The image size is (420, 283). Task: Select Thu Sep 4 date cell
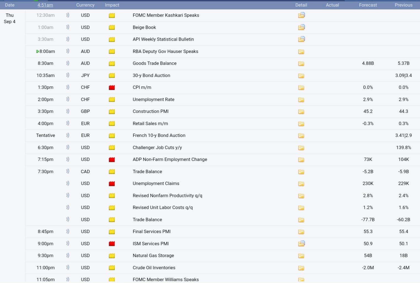[x=10, y=18]
